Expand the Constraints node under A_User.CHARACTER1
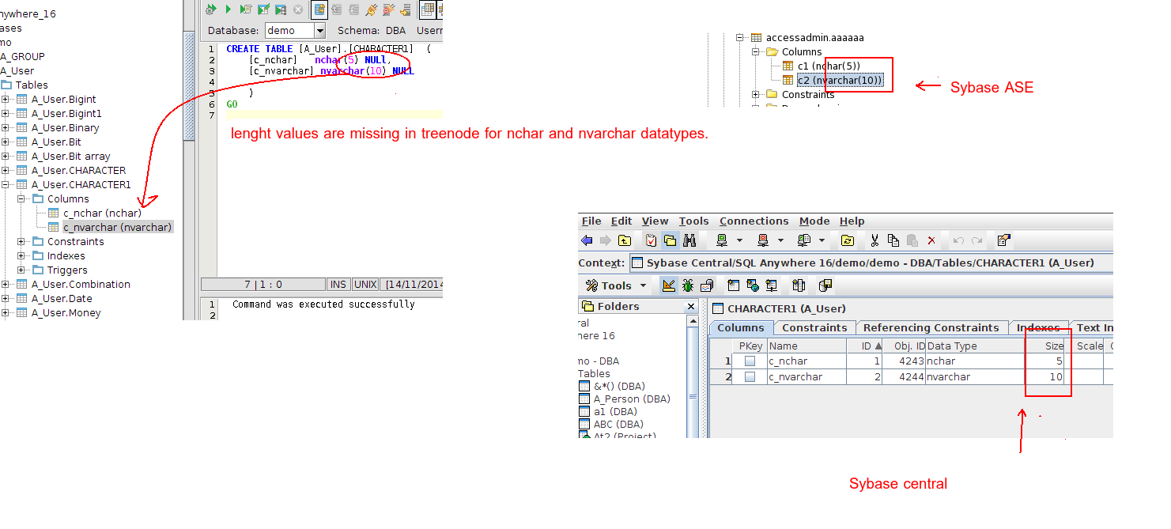 pos(21,242)
